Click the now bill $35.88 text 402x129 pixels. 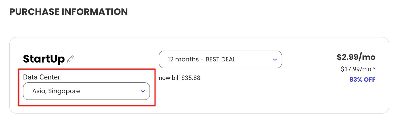[x=179, y=78]
